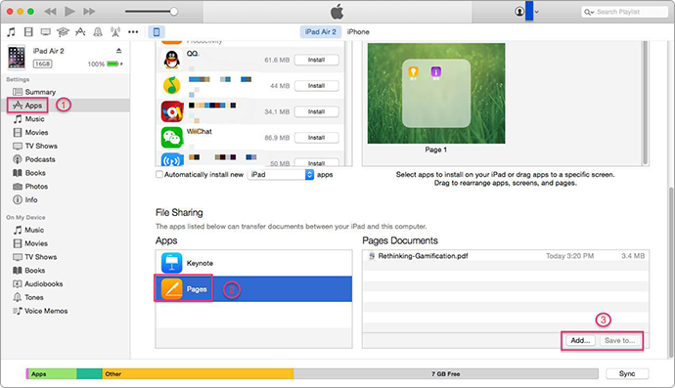
Task: Select Keynote in File Sharing apps
Action: pos(253,263)
